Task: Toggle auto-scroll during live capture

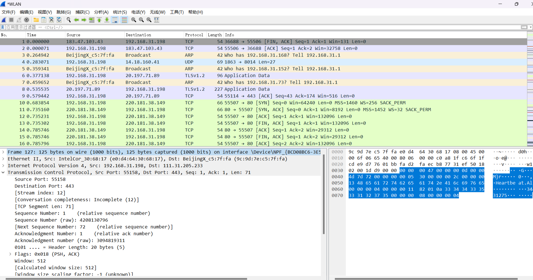Action: pos(115,20)
